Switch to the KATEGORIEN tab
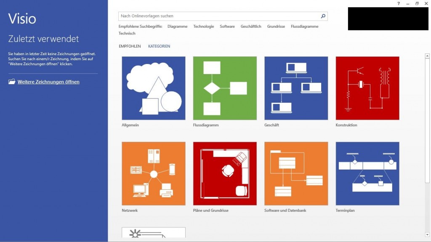431x242 pixels. (159, 46)
